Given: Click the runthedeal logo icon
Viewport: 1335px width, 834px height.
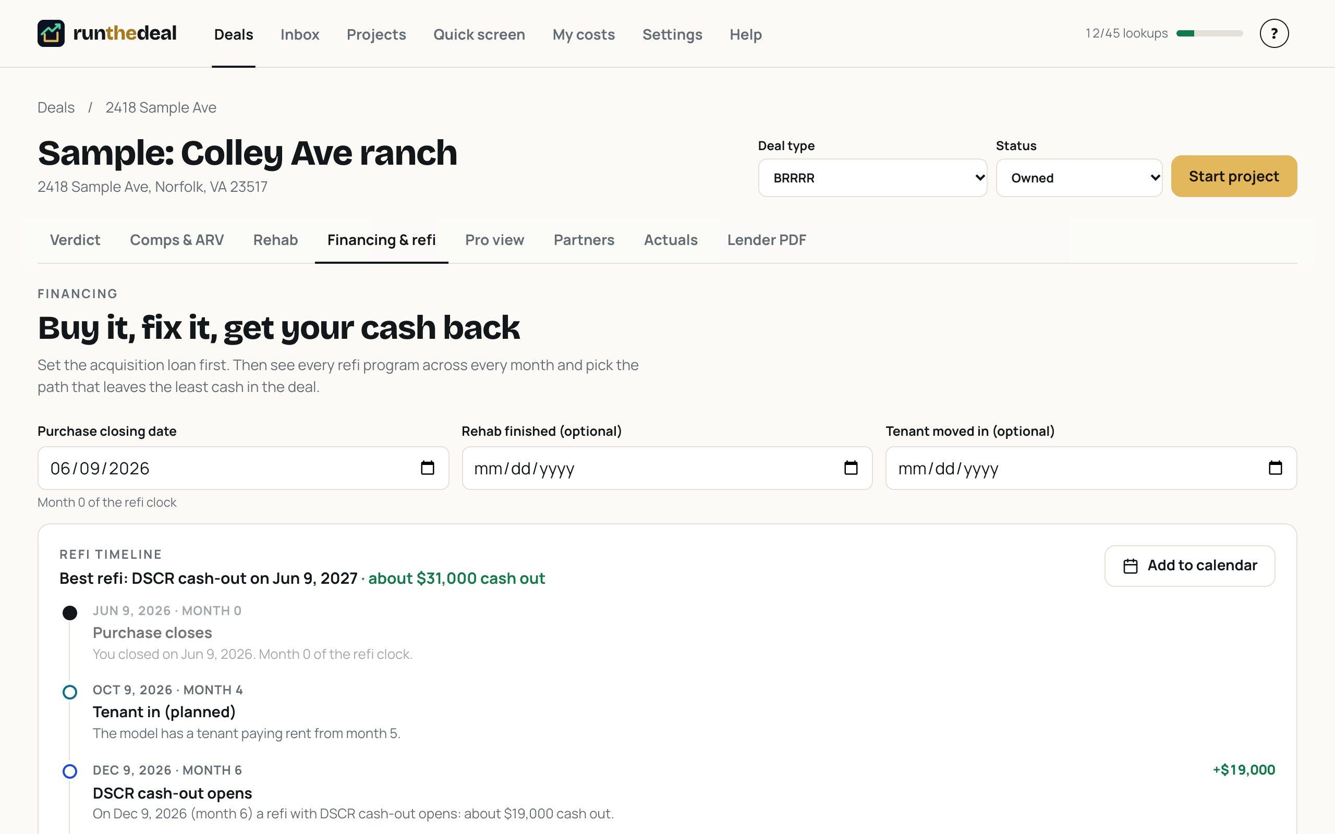Looking at the screenshot, I should [x=51, y=33].
